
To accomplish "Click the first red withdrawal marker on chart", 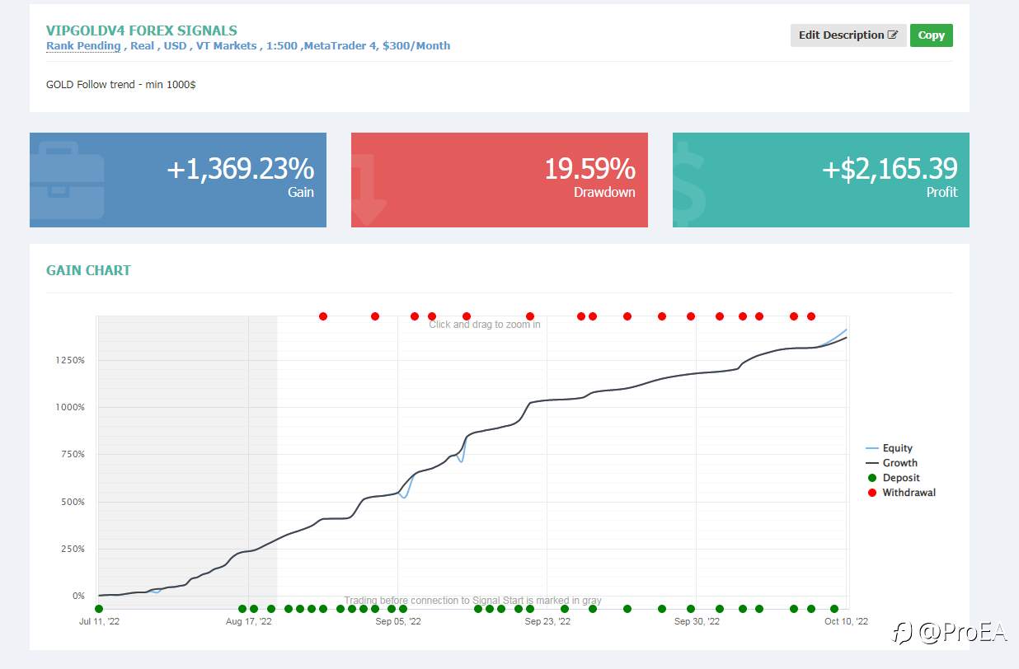I will 323,316.
